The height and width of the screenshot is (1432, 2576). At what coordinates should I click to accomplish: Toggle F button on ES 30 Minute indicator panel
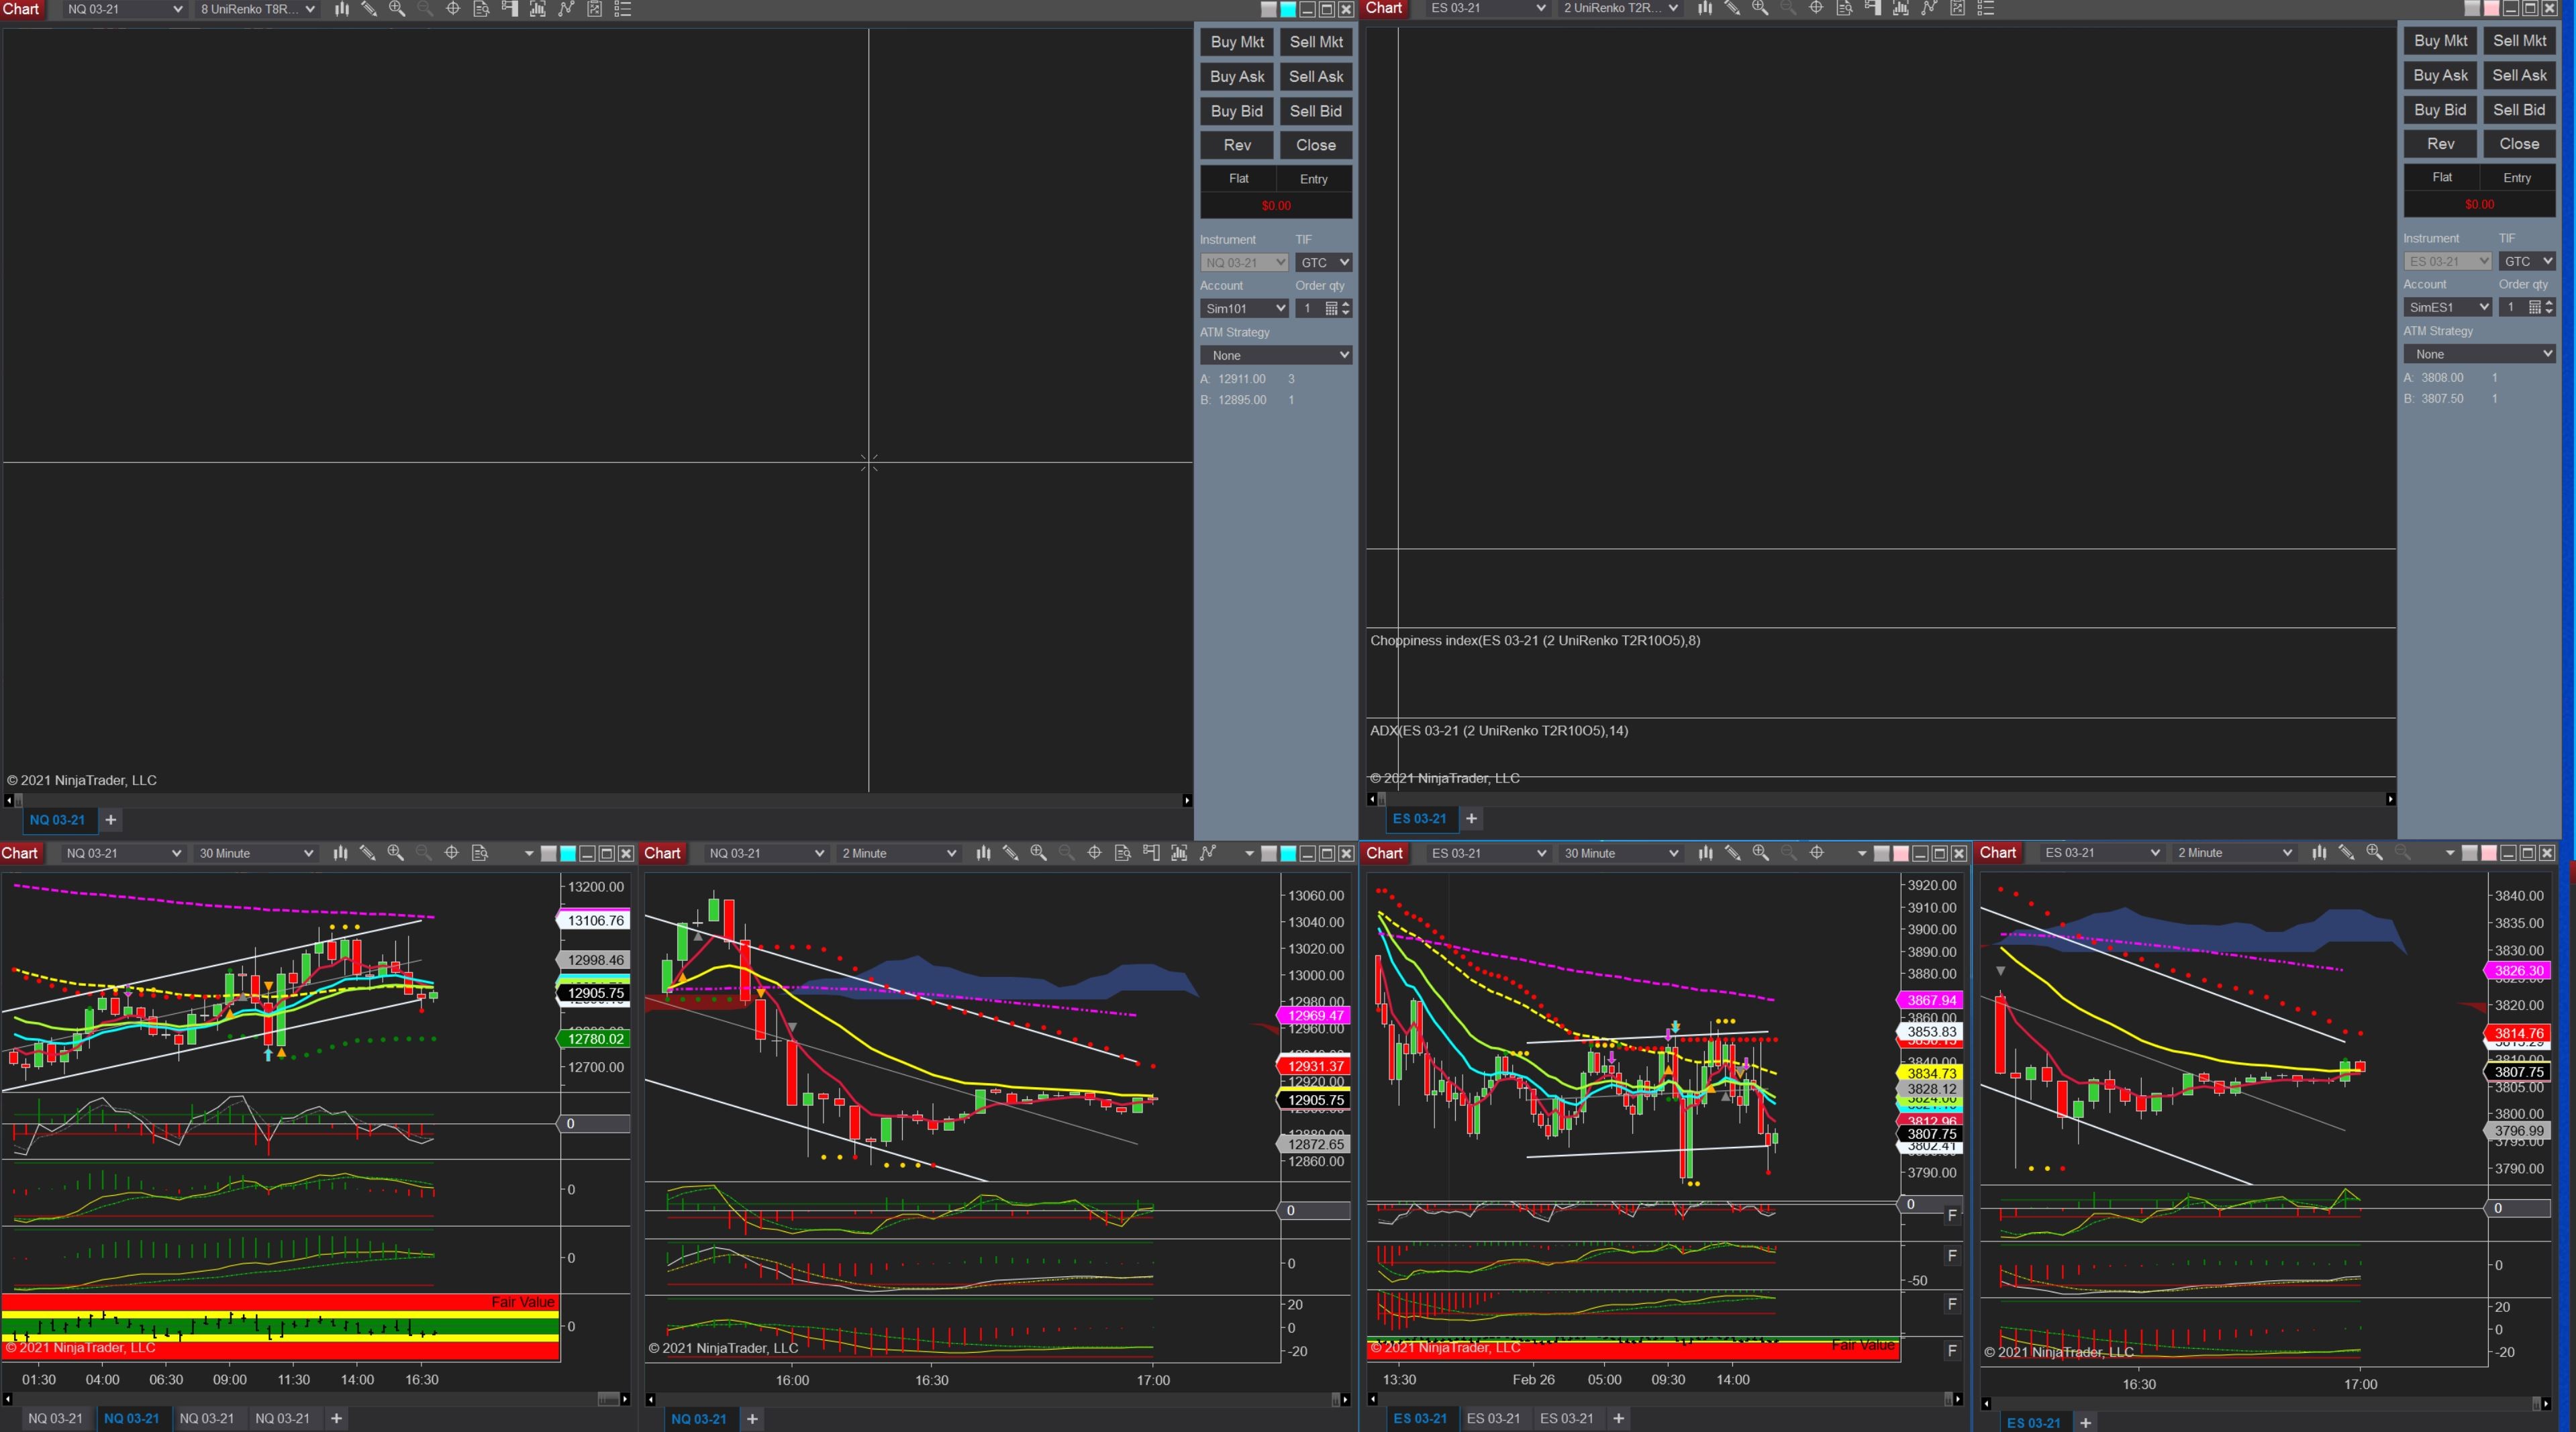(1951, 1215)
